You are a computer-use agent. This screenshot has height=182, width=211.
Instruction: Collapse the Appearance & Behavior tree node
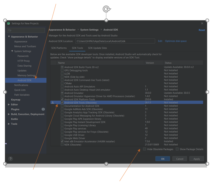(9, 37)
